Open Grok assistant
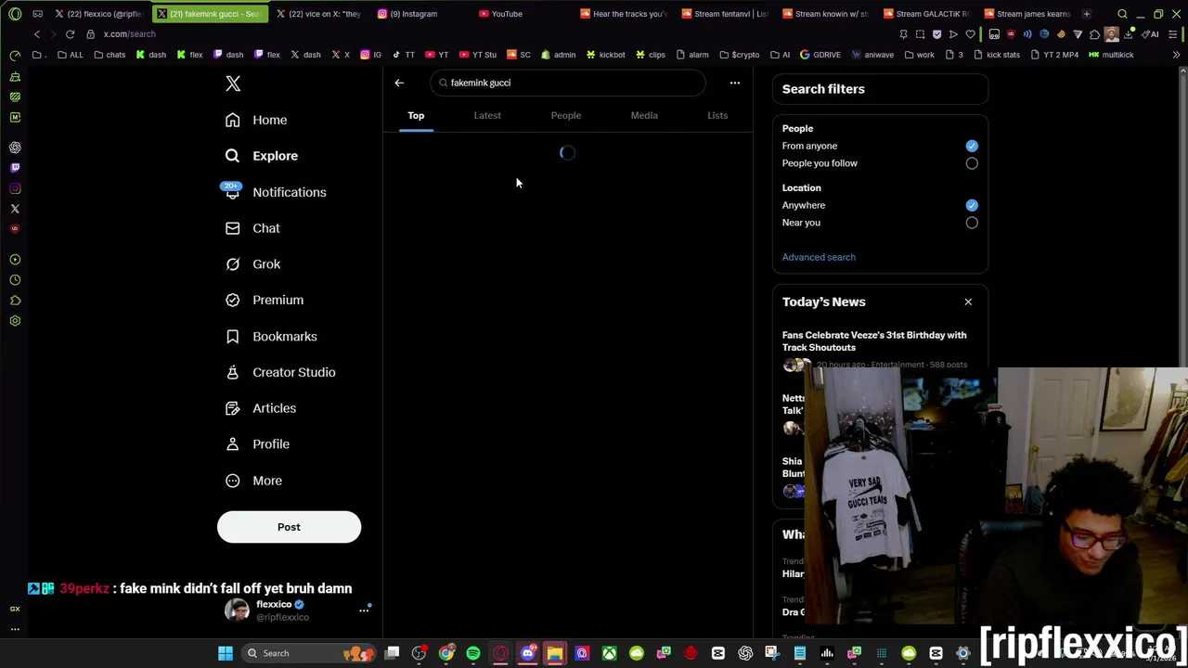This screenshot has height=668, width=1188. pyautogui.click(x=252, y=264)
